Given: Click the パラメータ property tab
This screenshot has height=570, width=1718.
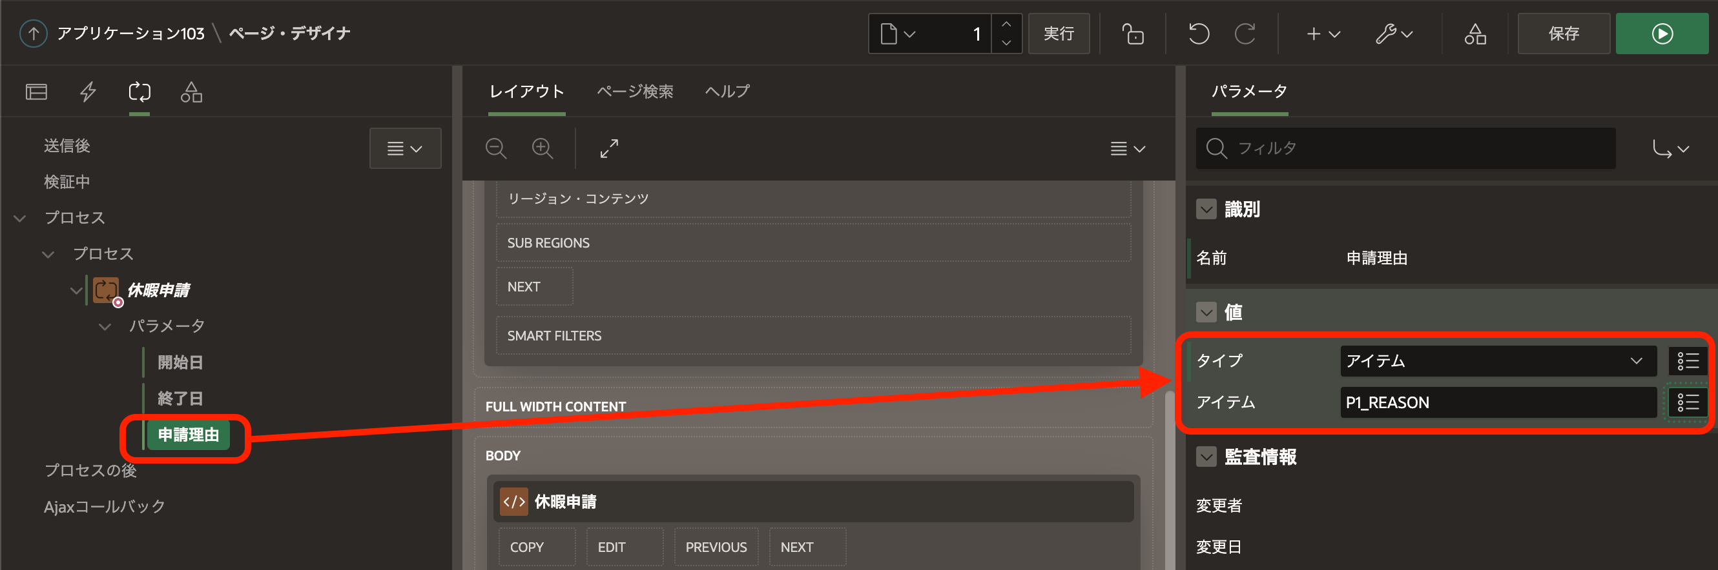Looking at the screenshot, I should [1249, 91].
